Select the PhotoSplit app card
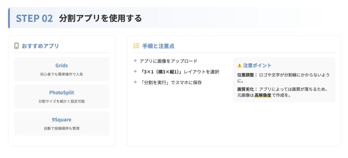Image resolution: width=348 pixels, height=158 pixels. pos(62,96)
